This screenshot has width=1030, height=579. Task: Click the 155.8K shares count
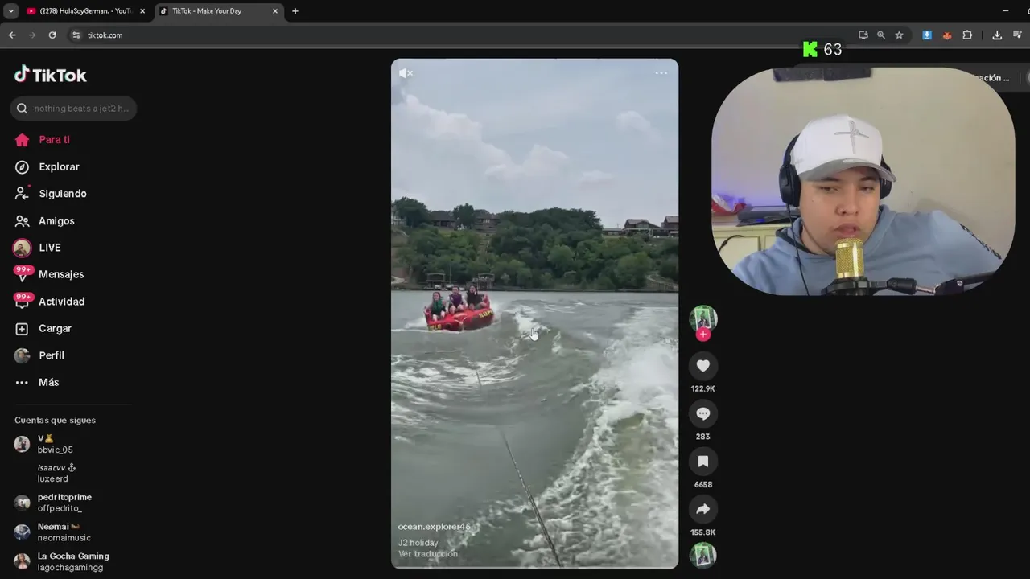(x=703, y=532)
